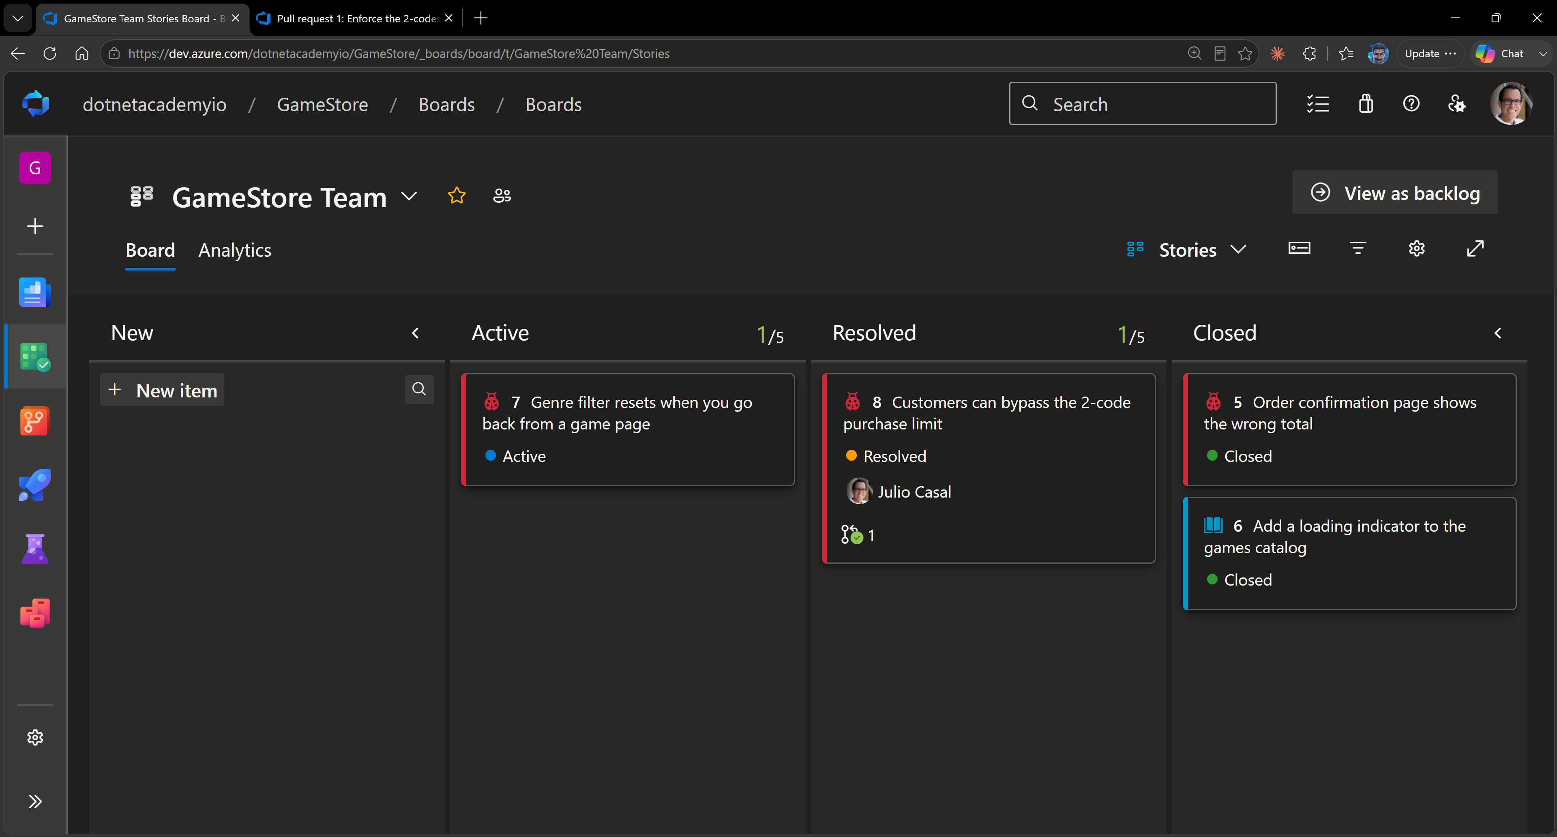The image size is (1557, 837).
Task: Open the card fields view options icon
Action: [1300, 248]
